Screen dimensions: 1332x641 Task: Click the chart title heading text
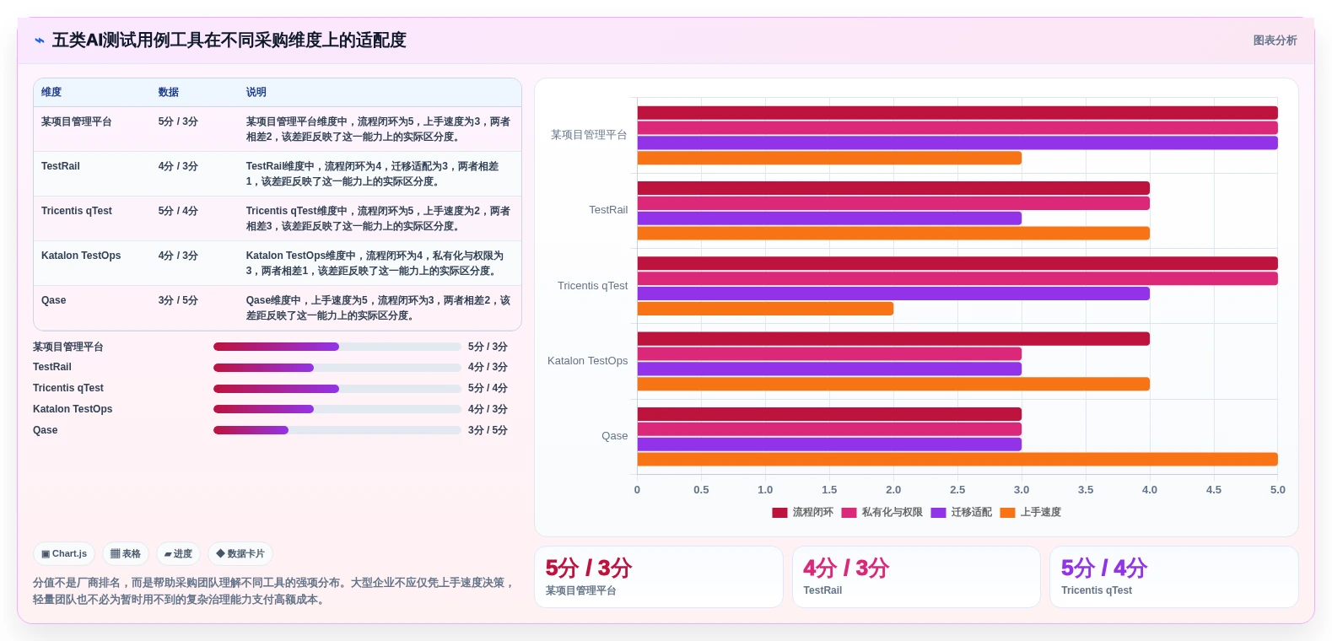click(229, 40)
